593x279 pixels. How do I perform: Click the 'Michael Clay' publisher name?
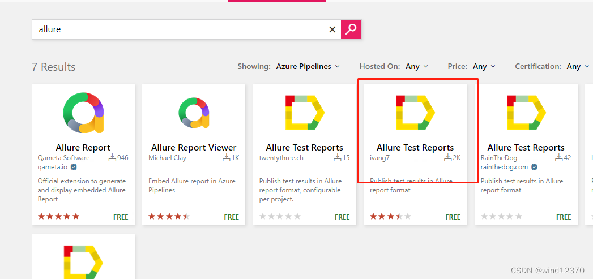point(167,158)
